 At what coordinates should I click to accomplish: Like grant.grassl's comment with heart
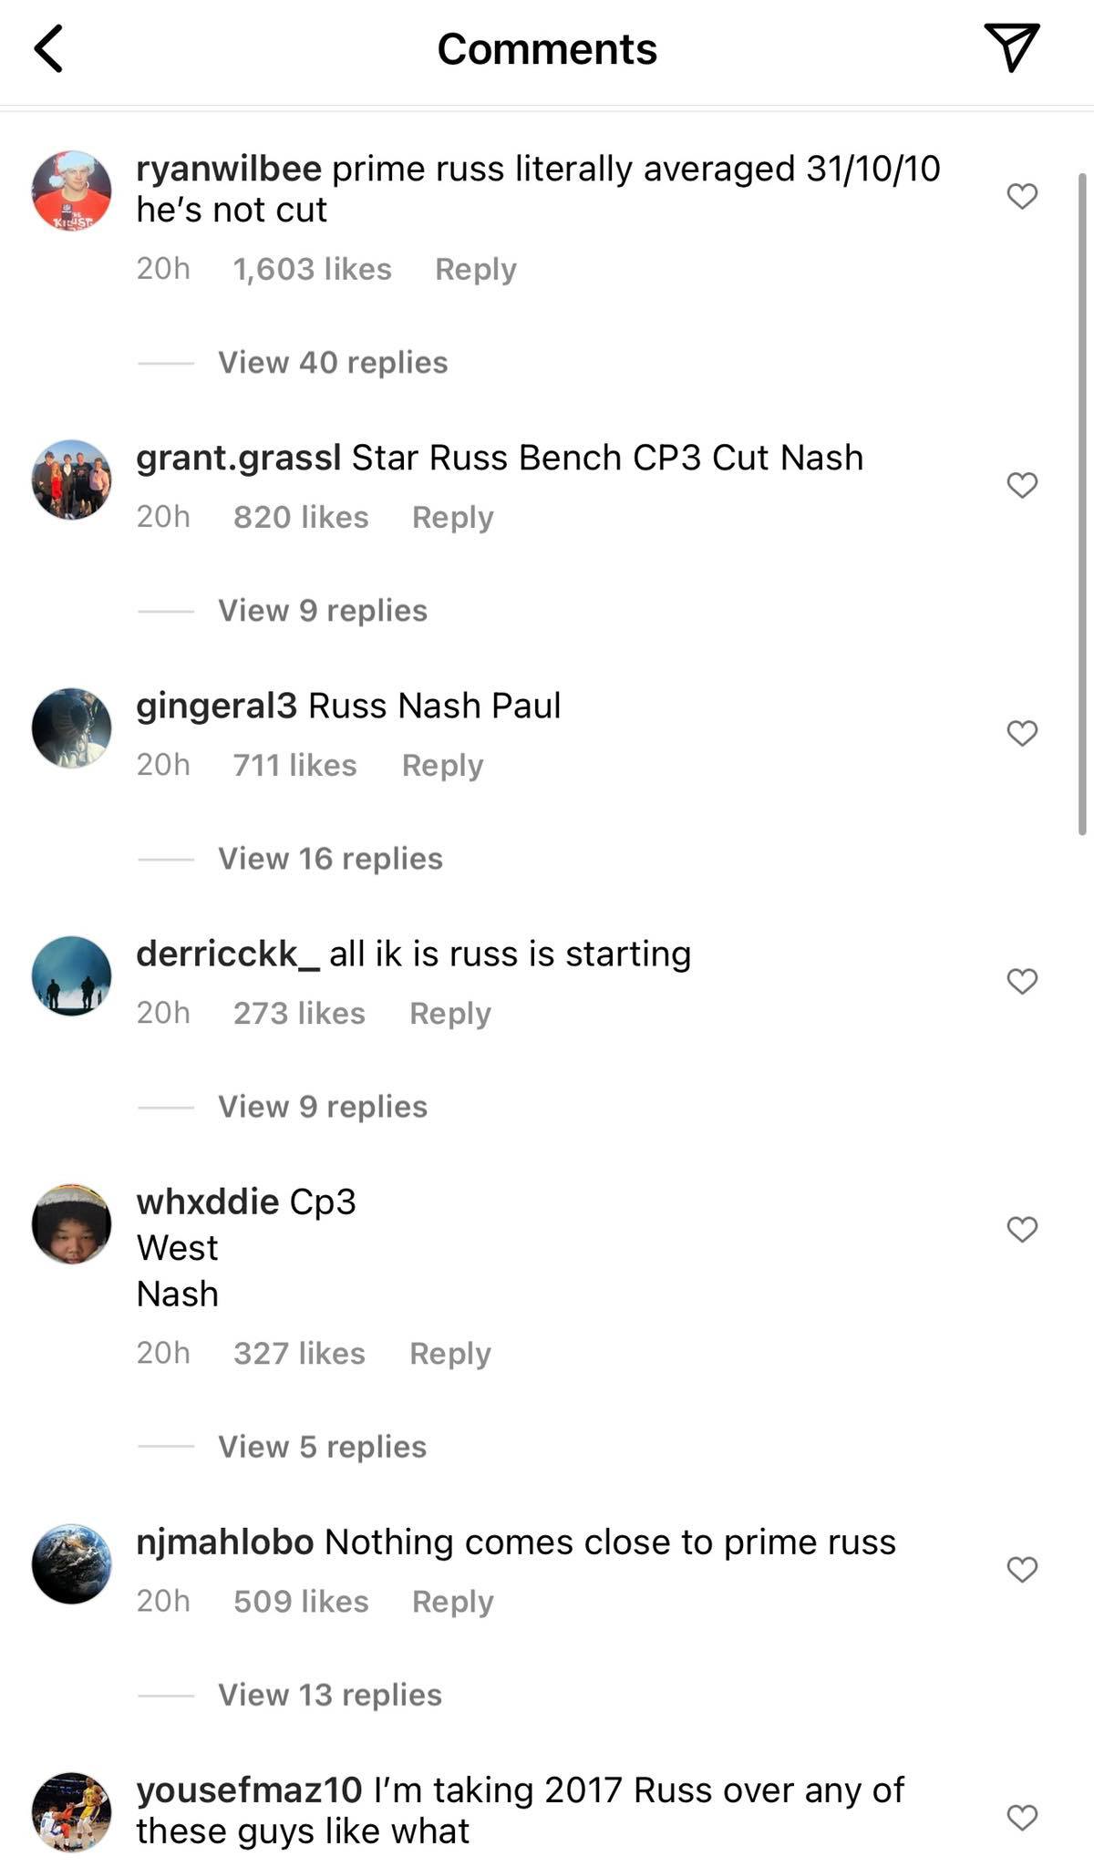pos(1022,485)
